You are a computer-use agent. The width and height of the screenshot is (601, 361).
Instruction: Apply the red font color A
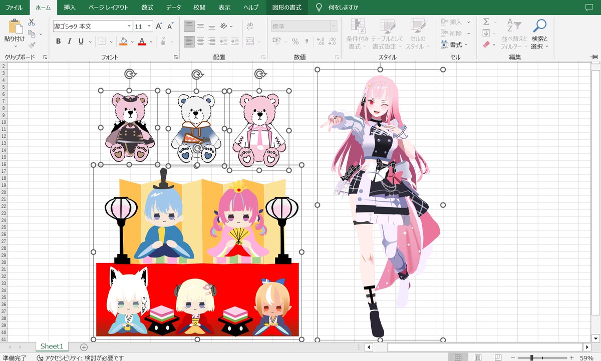[142, 41]
